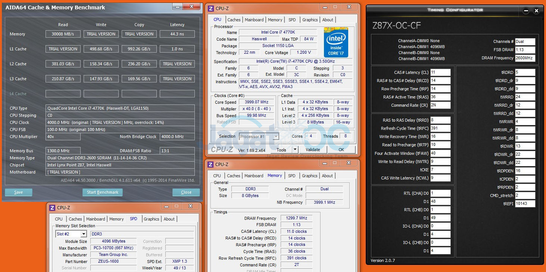Expand the Slot #2 memory slot dropdown

pos(84,234)
